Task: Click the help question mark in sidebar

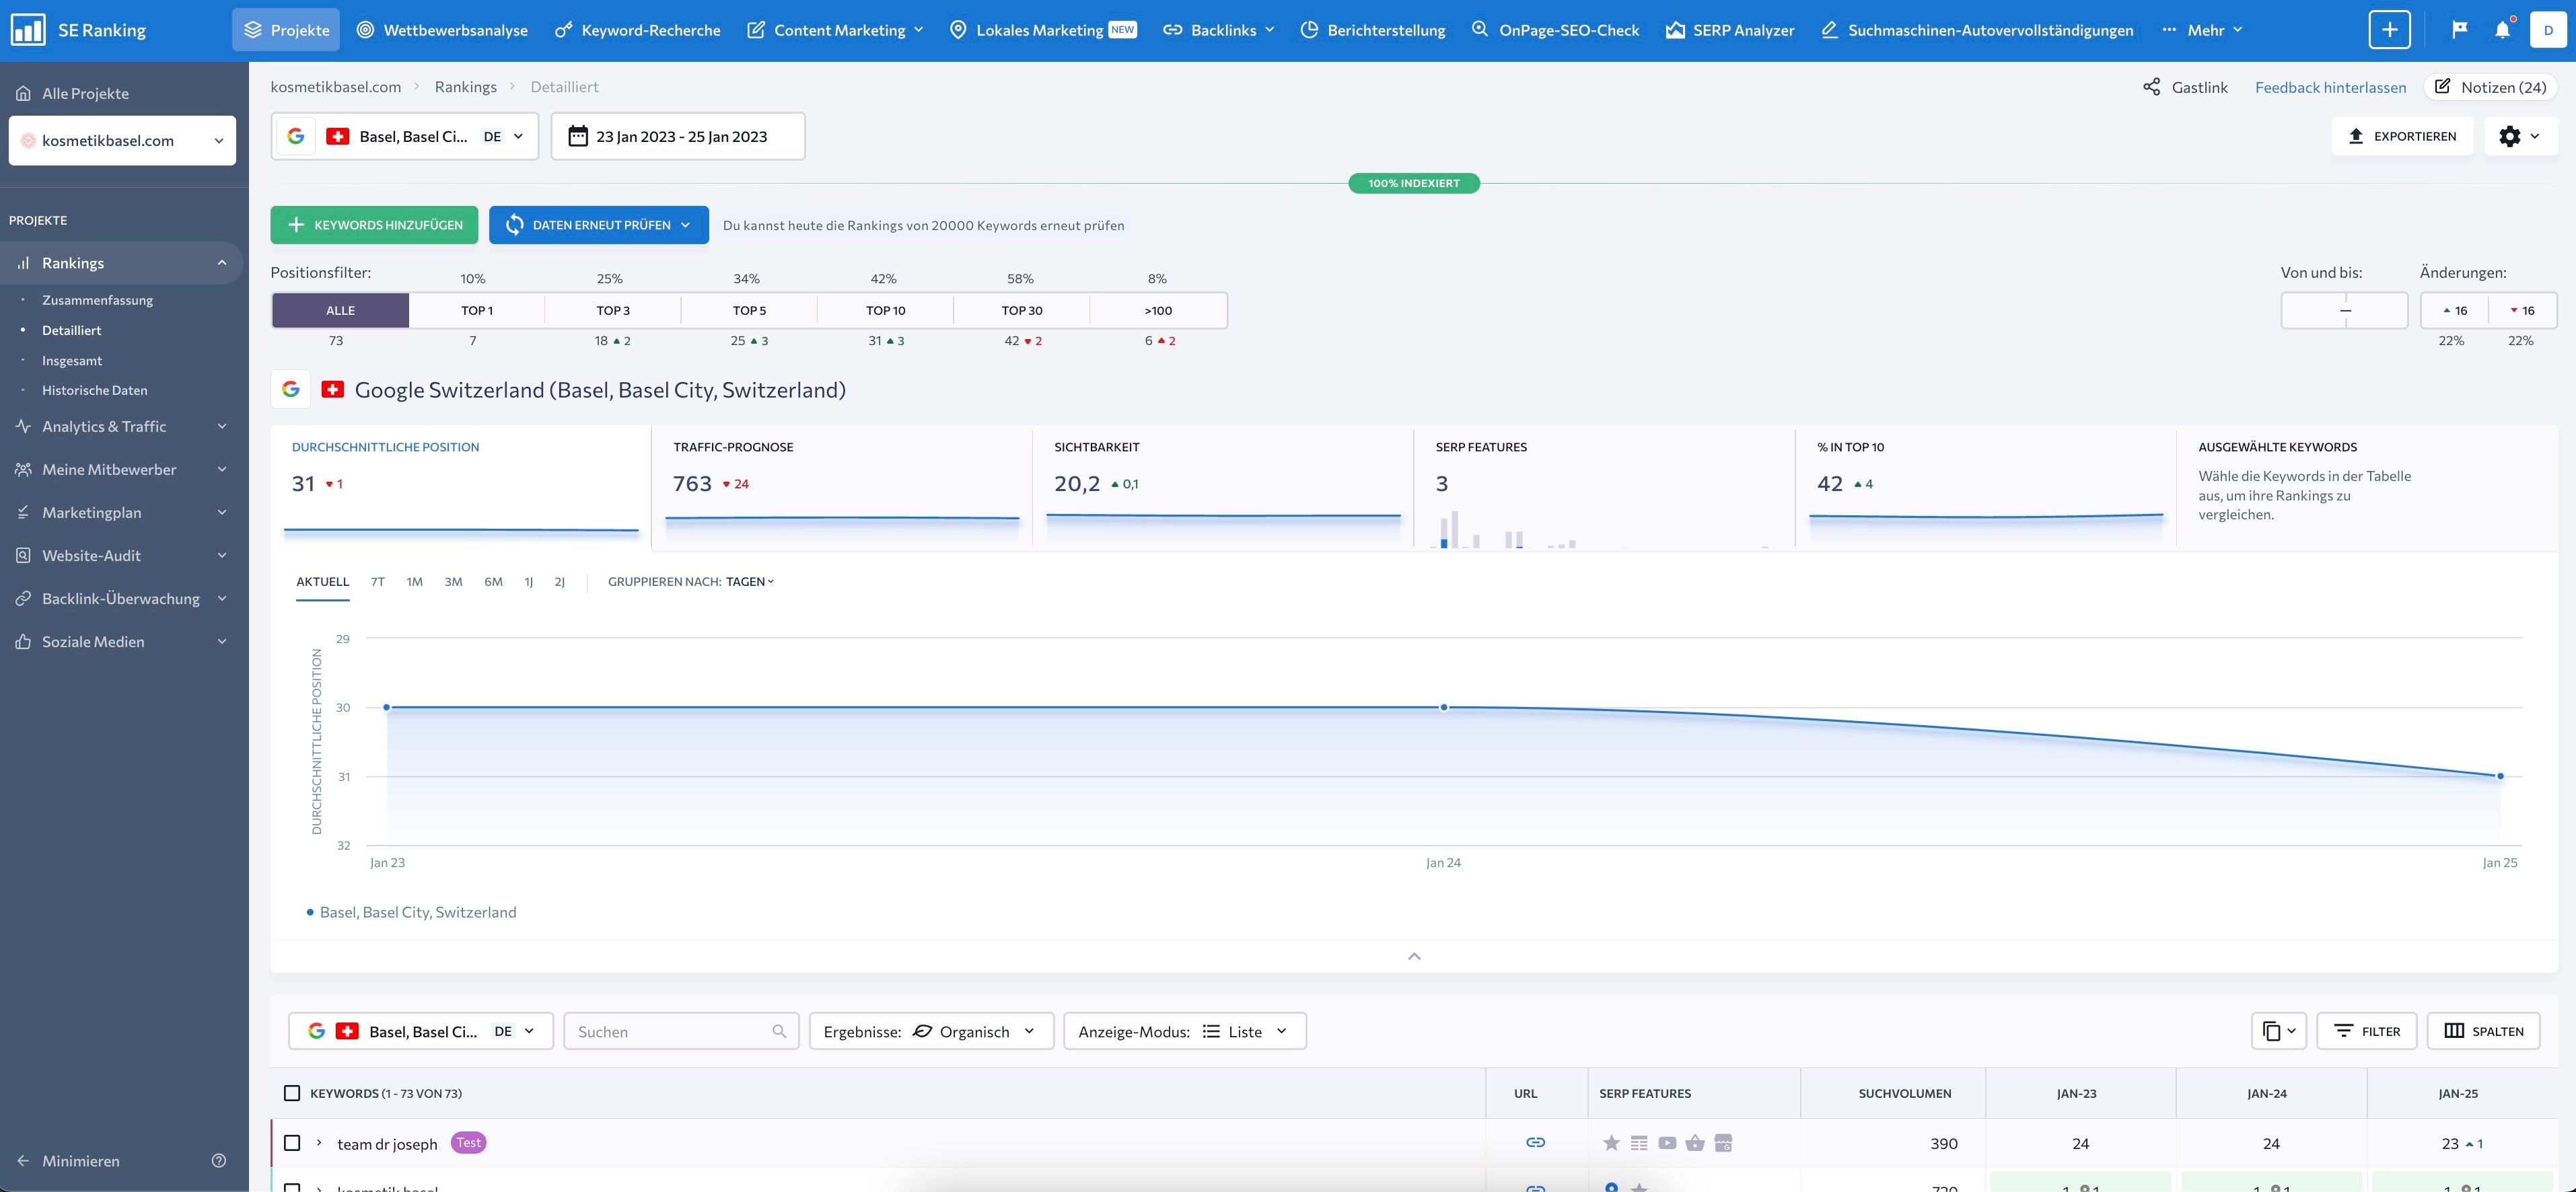Action: tap(219, 1161)
